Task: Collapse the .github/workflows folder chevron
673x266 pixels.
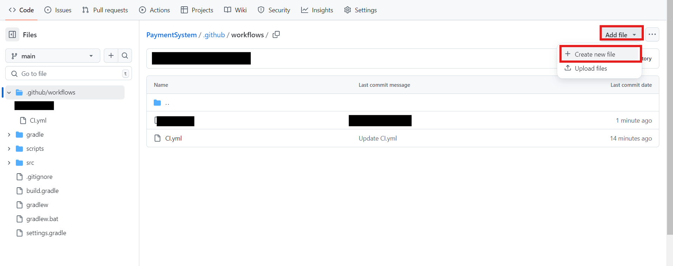Action: tap(9, 92)
